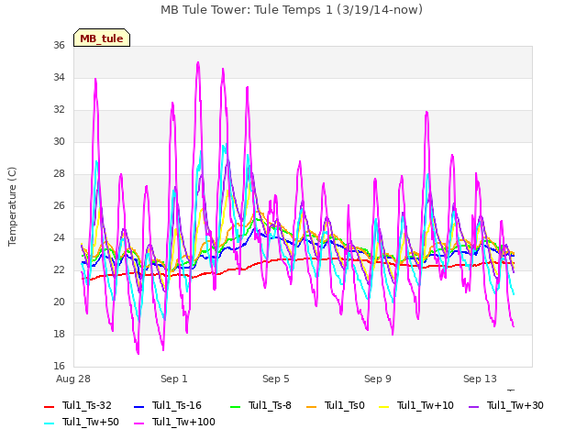Click the orange Tul1_Ts0 color swatch
This screenshot has height=440, width=587.
click(x=311, y=407)
